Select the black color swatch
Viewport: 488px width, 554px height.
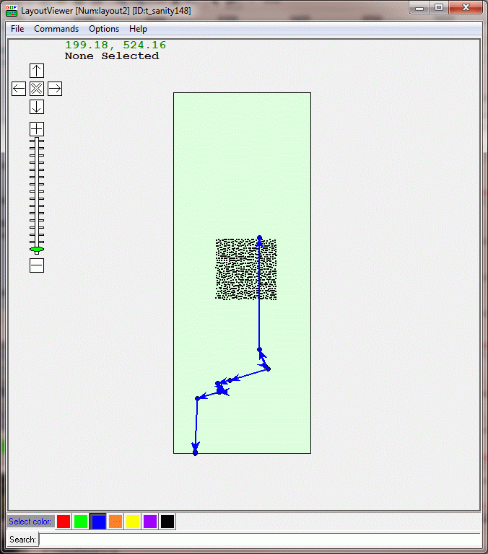pyautogui.click(x=167, y=522)
